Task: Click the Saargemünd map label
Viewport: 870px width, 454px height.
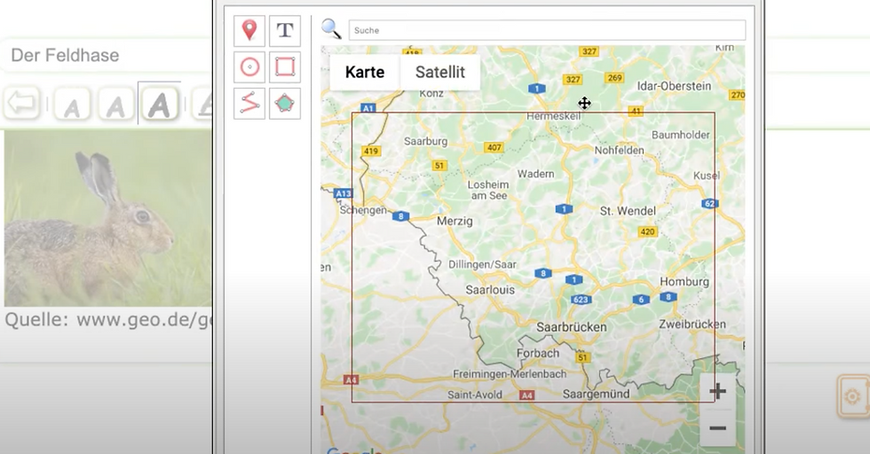Action: point(596,394)
